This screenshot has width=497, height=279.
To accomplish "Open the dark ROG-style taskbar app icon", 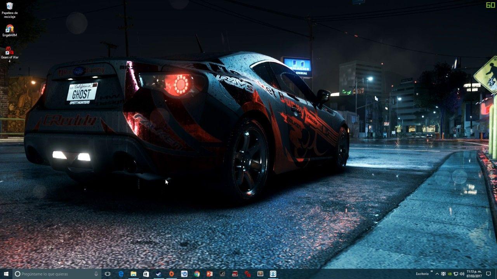I will tap(222, 274).
